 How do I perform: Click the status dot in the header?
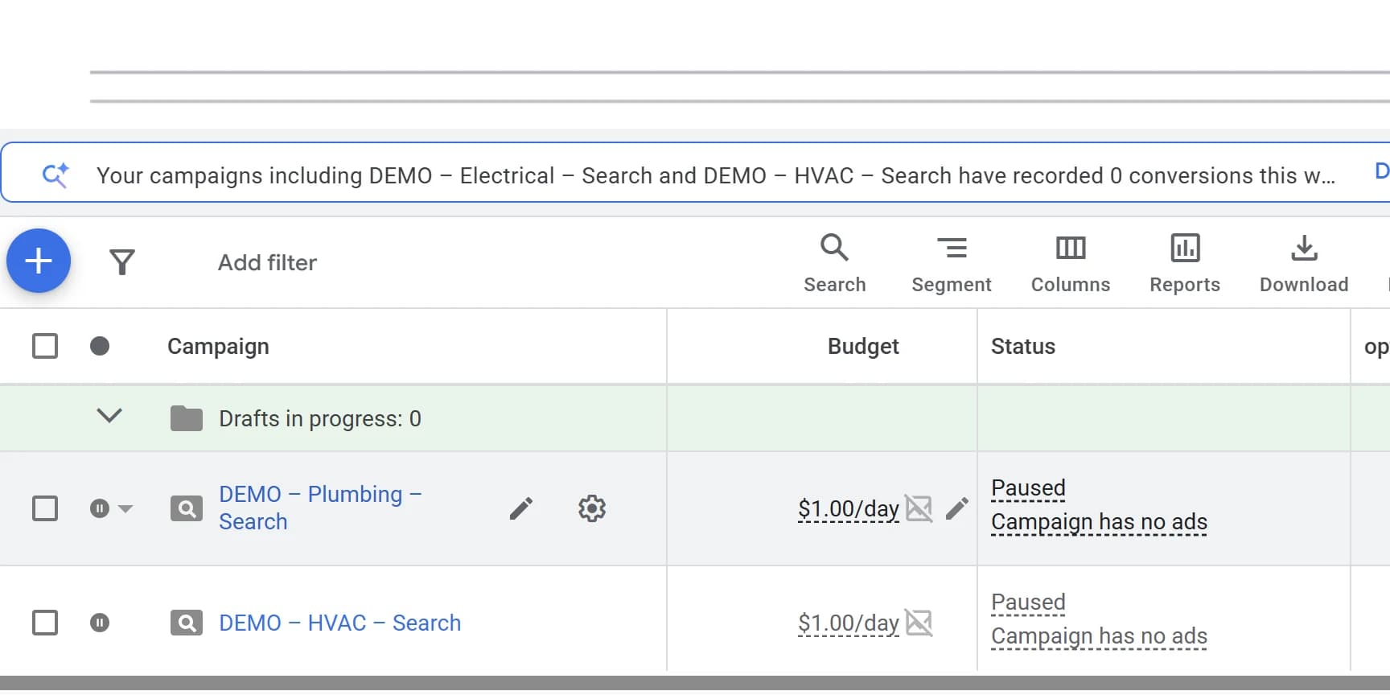coord(100,347)
